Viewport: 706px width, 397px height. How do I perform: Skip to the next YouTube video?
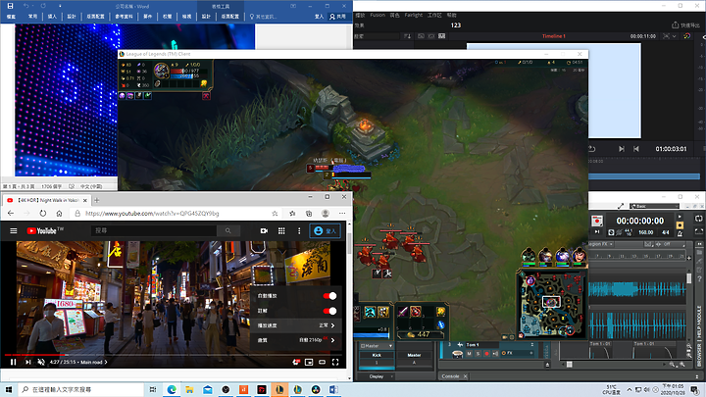tap(27, 362)
